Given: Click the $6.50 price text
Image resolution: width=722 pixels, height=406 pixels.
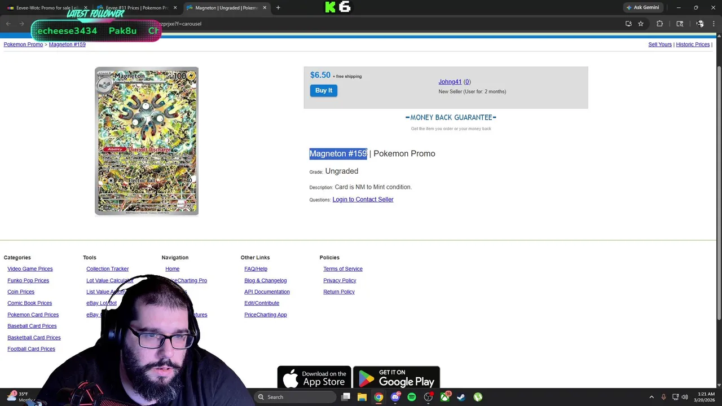Looking at the screenshot, I should pos(320,75).
